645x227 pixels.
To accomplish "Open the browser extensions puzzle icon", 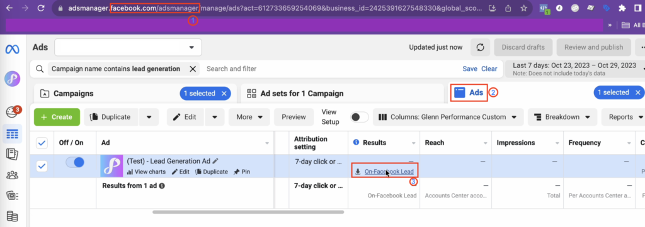I will 622,8.
